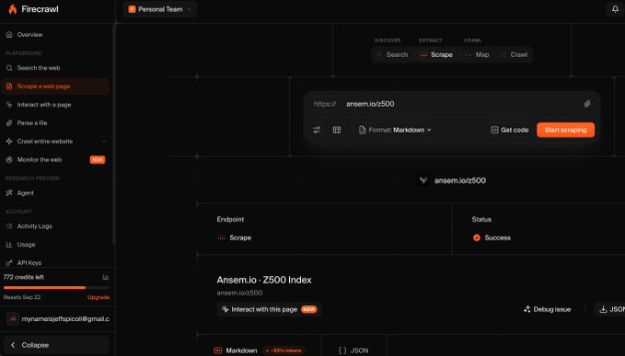Open Interact with a page
Image resolution: width=625 pixels, height=356 pixels.
tap(55, 105)
